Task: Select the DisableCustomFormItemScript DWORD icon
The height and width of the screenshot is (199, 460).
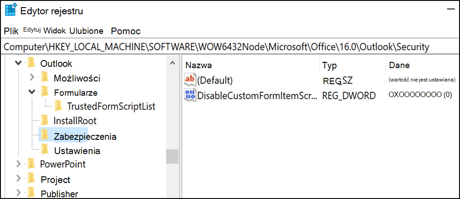Action: click(x=189, y=95)
